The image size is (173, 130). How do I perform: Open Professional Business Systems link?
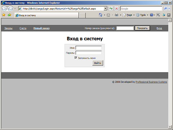click(151, 82)
